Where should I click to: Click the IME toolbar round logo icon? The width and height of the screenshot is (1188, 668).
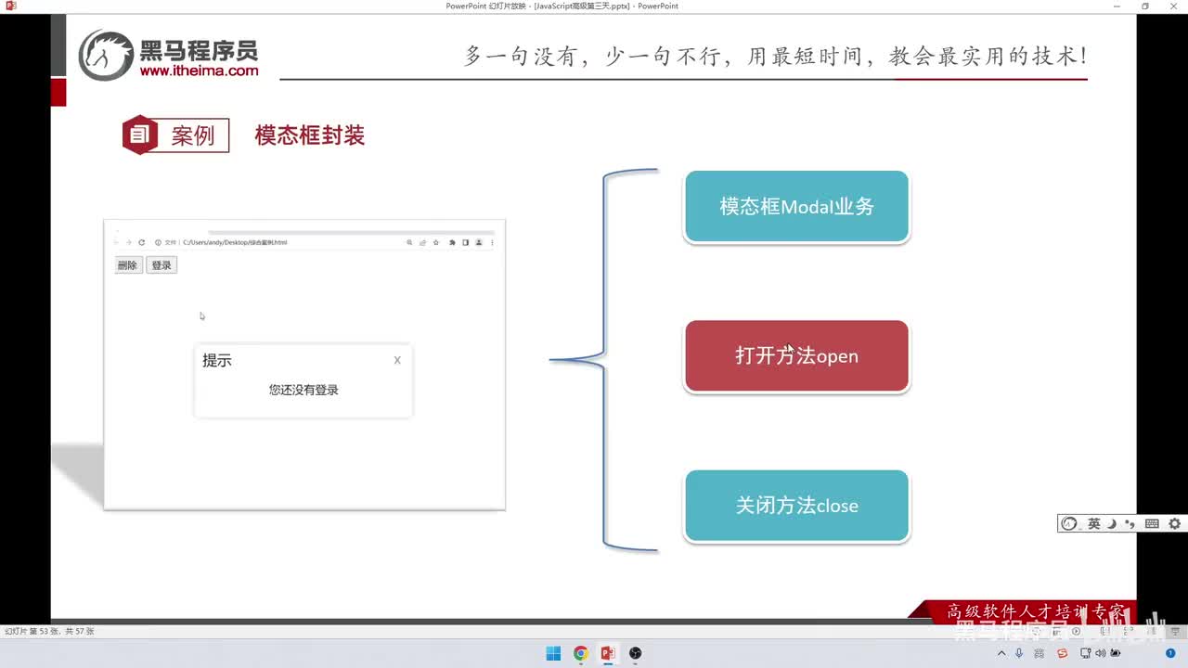pyautogui.click(x=1069, y=524)
